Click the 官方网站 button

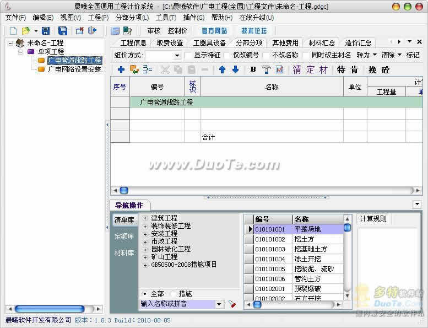click(214, 31)
